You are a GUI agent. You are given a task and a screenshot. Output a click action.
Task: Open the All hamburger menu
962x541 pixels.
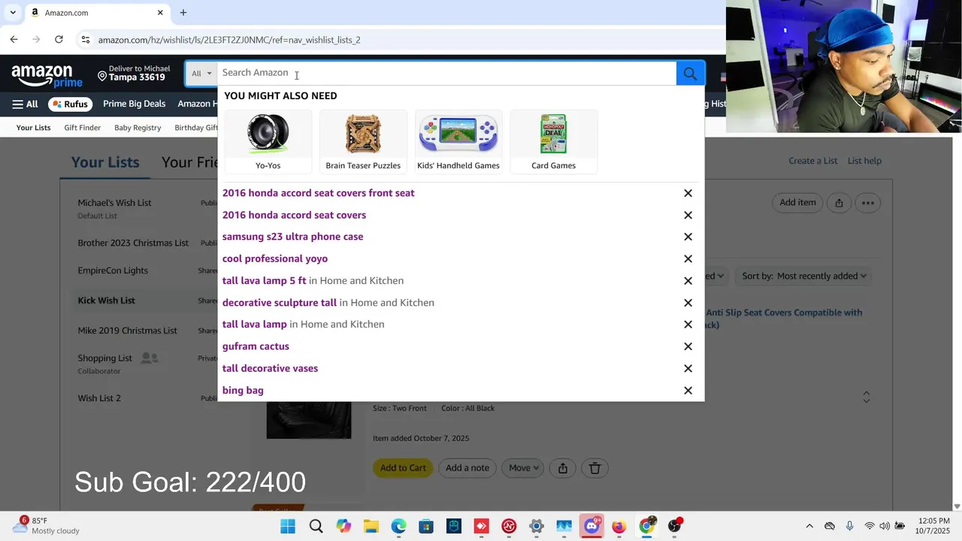point(25,104)
